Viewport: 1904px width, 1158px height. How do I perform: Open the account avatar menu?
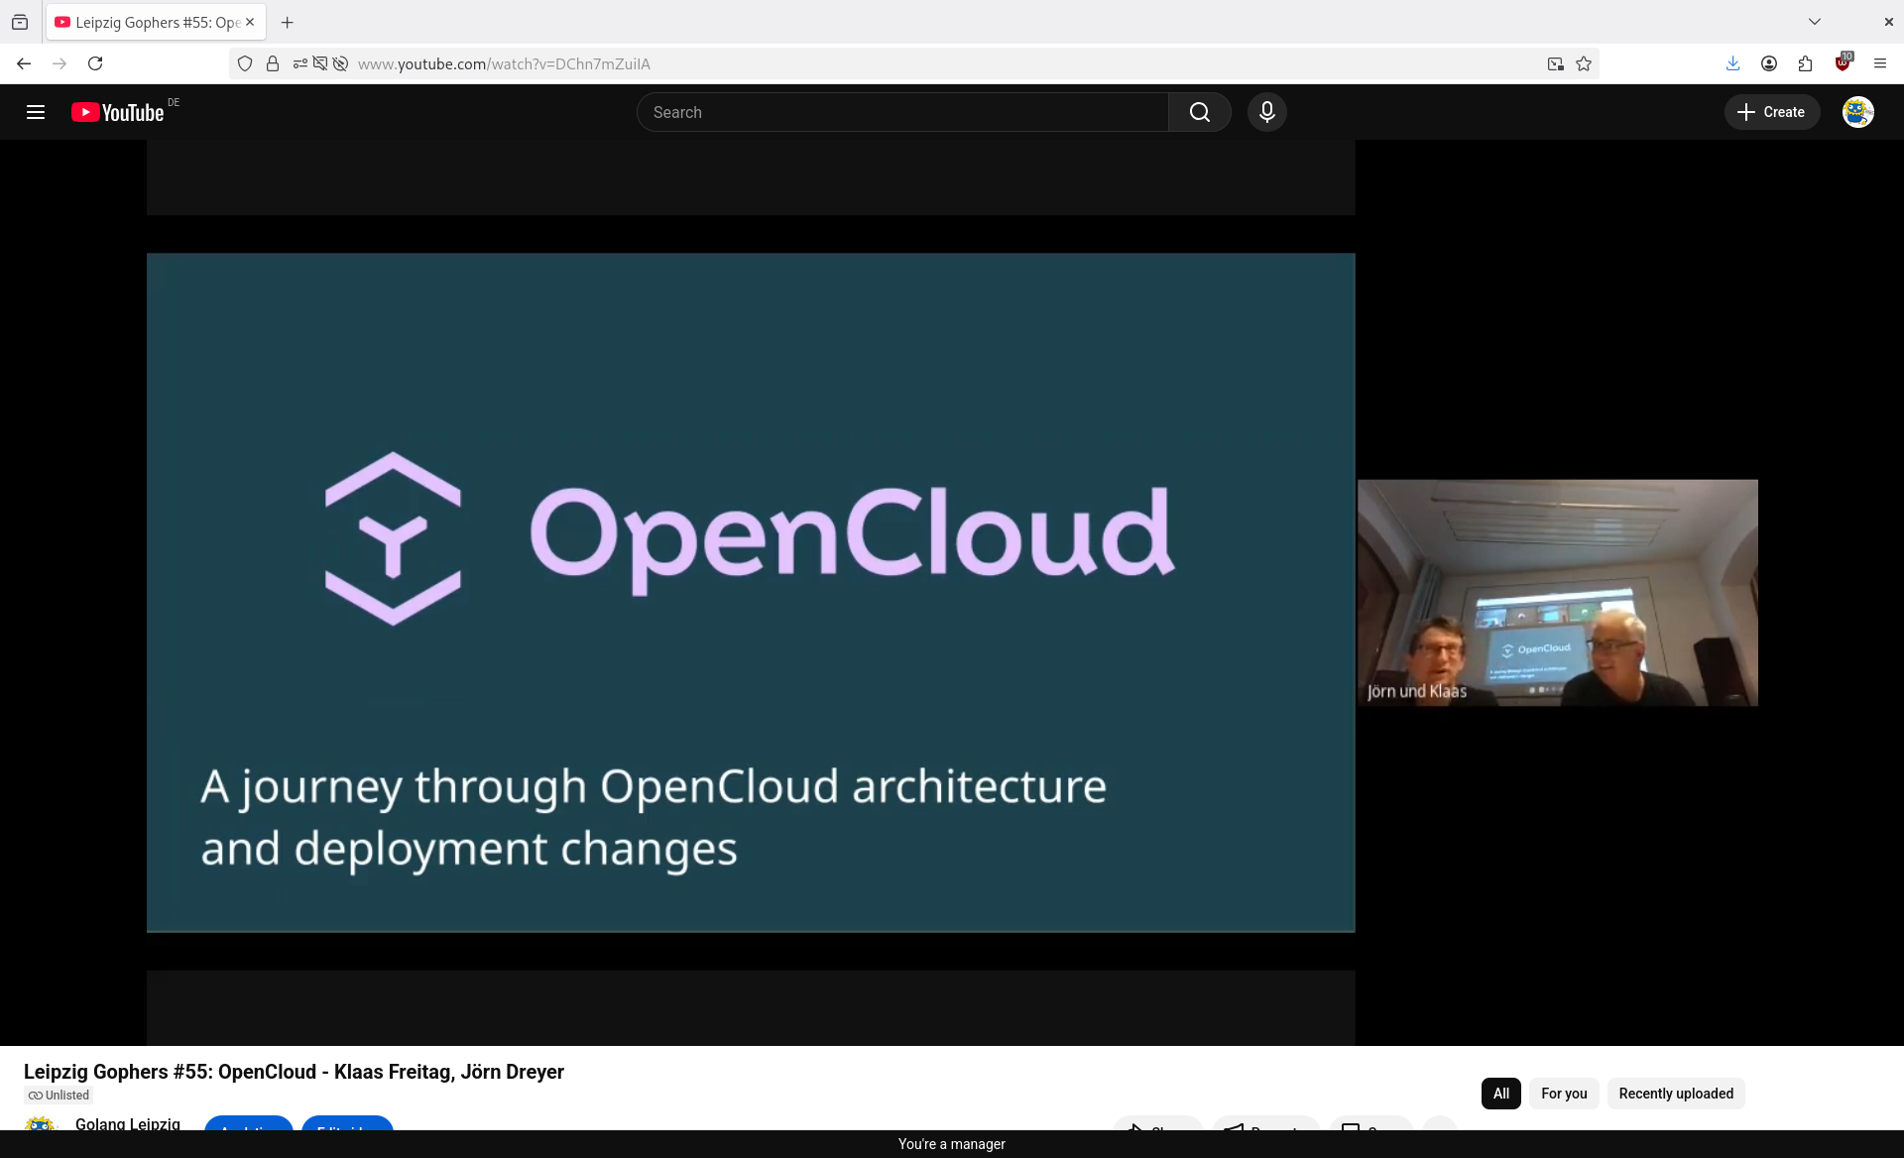(x=1857, y=112)
